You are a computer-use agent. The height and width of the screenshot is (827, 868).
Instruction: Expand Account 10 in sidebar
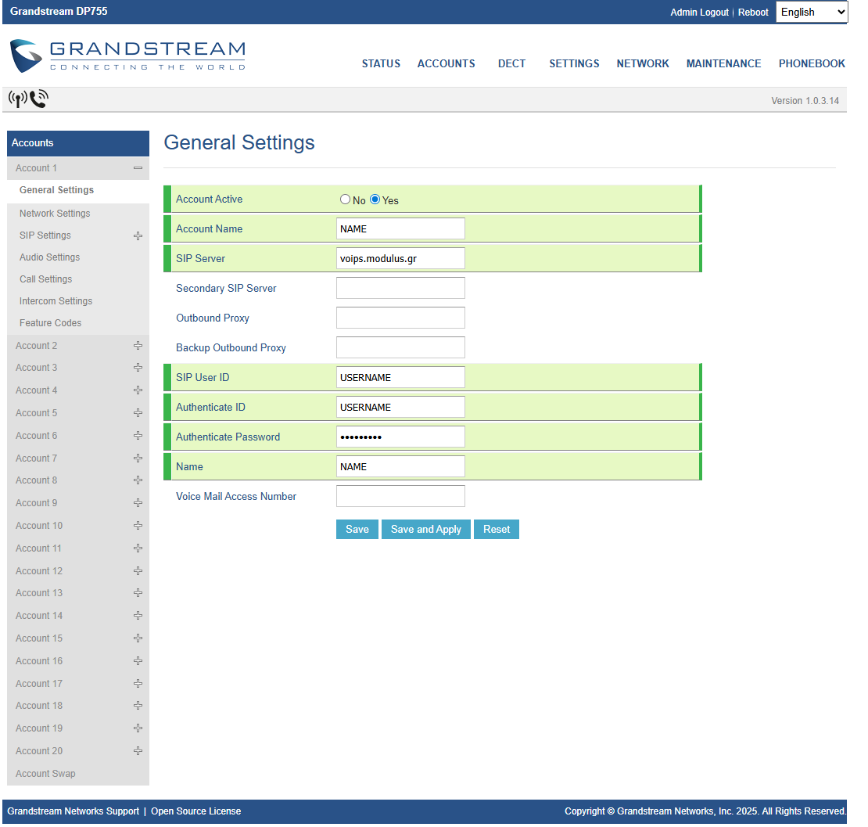(39, 526)
